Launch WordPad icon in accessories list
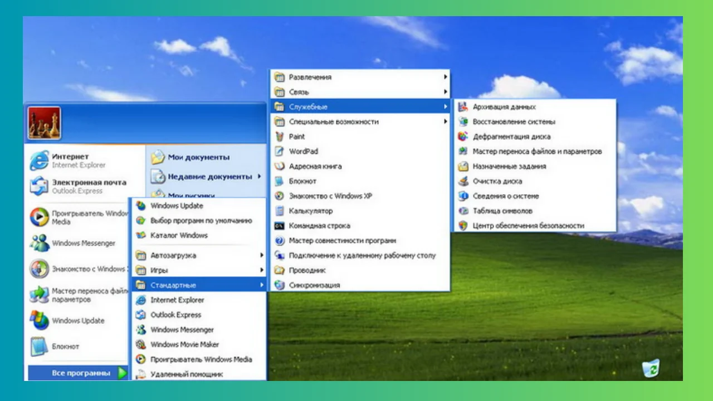 [280, 151]
